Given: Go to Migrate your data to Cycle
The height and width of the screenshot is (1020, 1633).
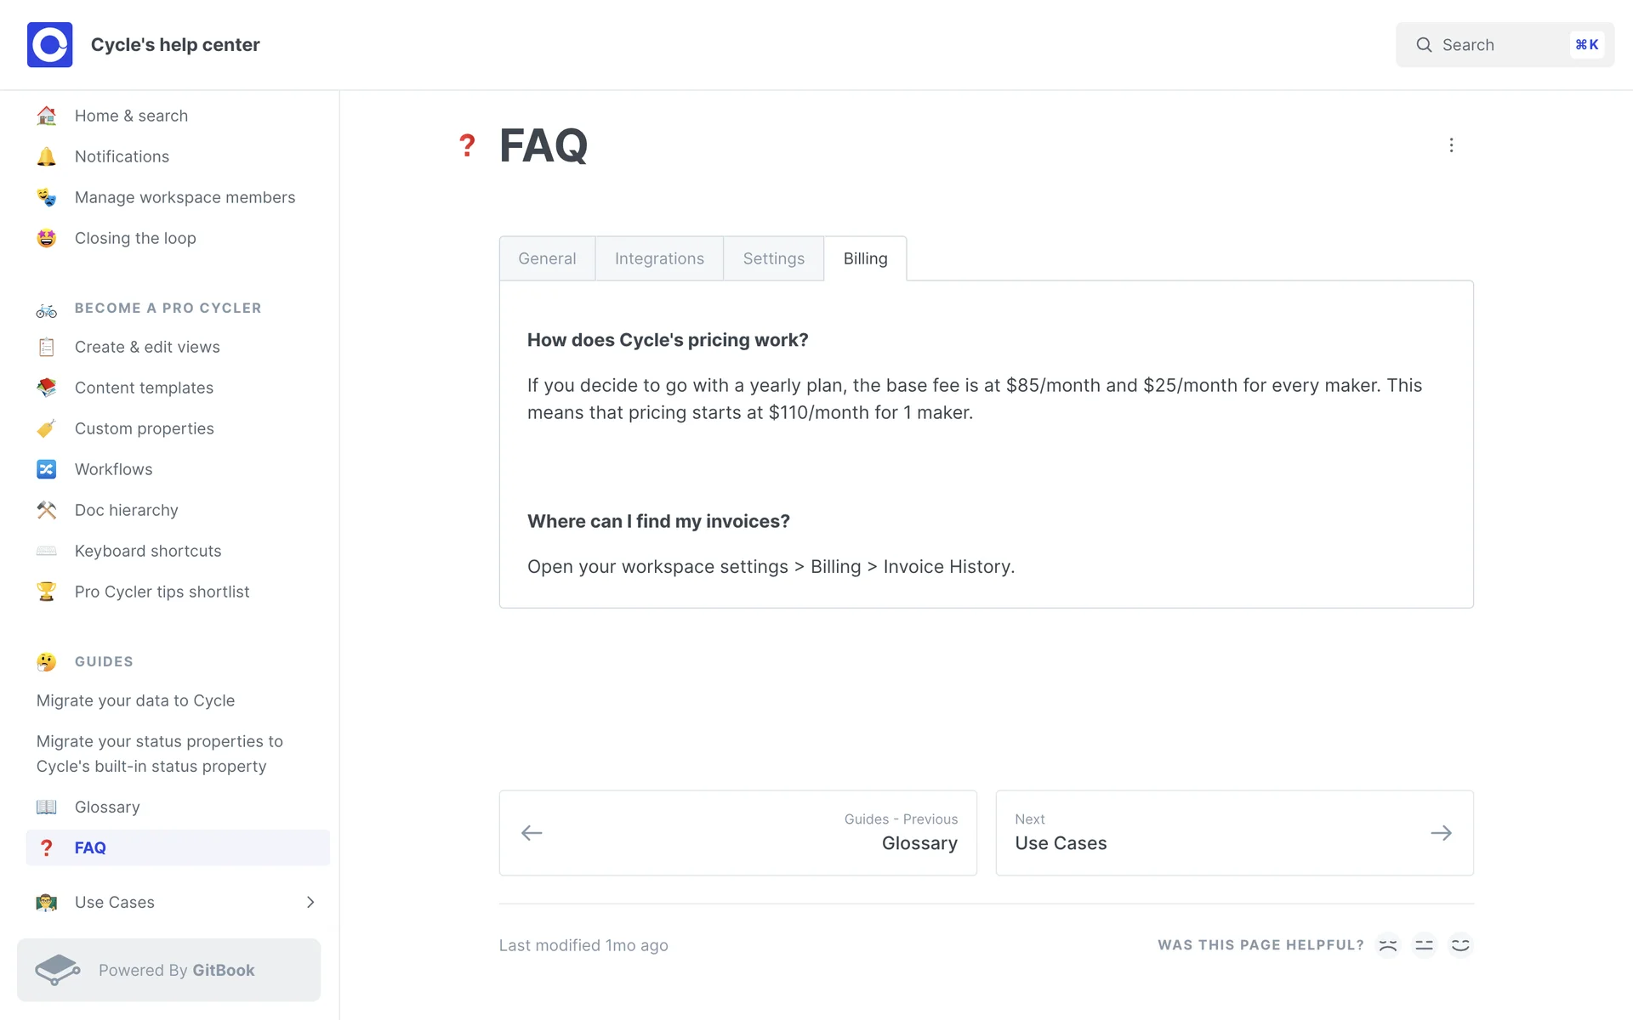Looking at the screenshot, I should (136, 700).
